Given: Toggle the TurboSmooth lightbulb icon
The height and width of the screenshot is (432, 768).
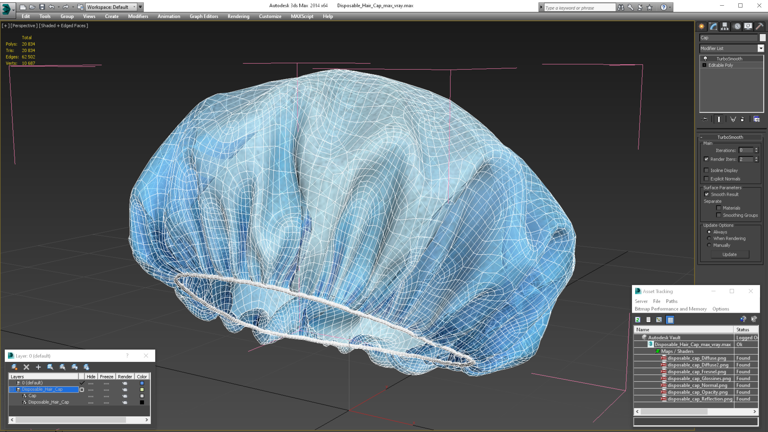Looking at the screenshot, I should coord(705,59).
